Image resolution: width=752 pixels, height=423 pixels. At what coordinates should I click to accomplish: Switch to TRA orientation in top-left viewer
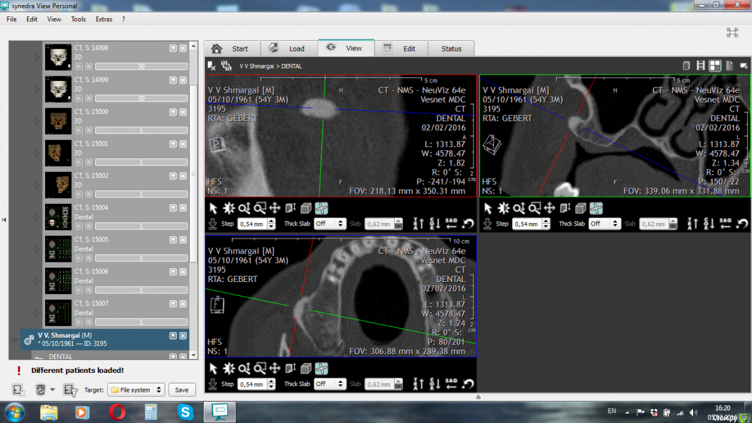tap(419, 223)
